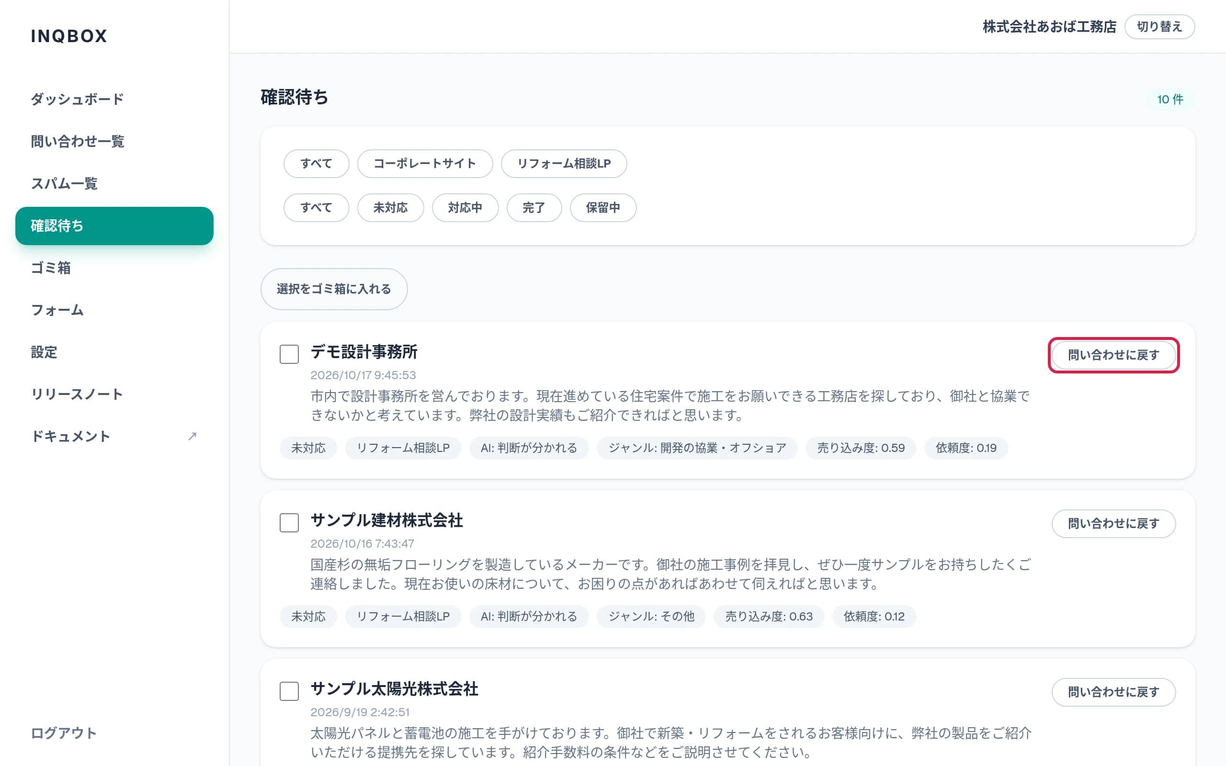Screen dimensions: 1226x766
Task: Filter by 保留中 status
Action: (x=603, y=208)
